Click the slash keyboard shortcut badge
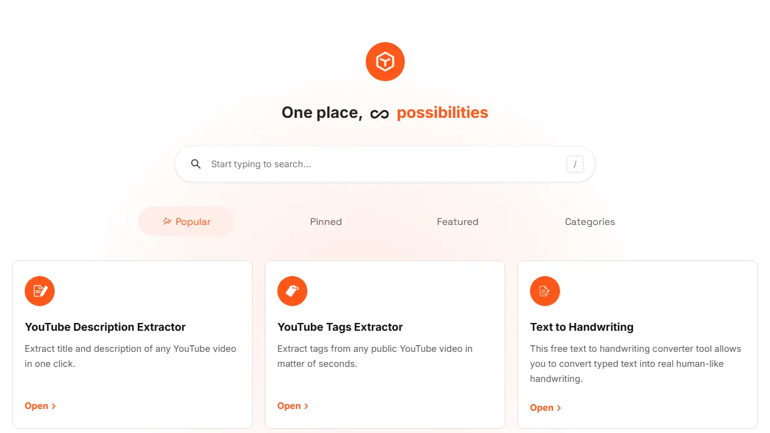770x433 pixels. tap(574, 164)
